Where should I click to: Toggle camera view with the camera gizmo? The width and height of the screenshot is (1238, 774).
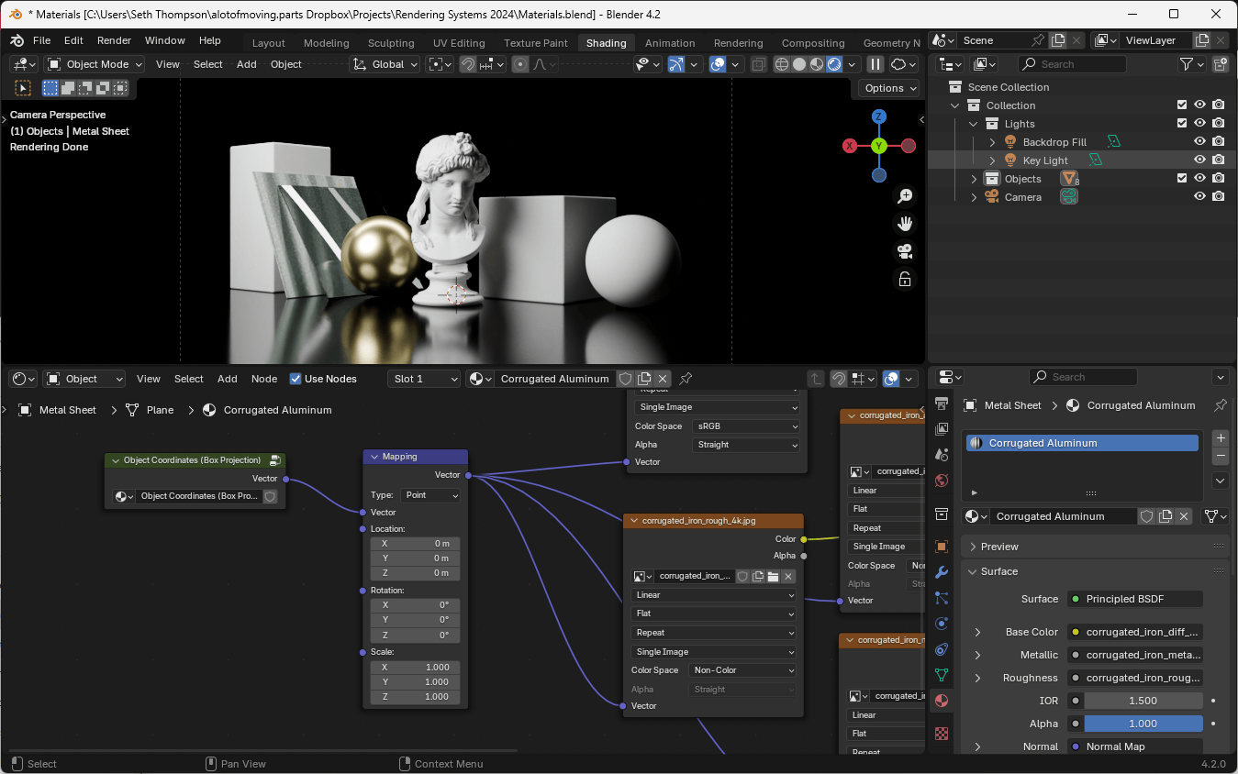(x=905, y=251)
